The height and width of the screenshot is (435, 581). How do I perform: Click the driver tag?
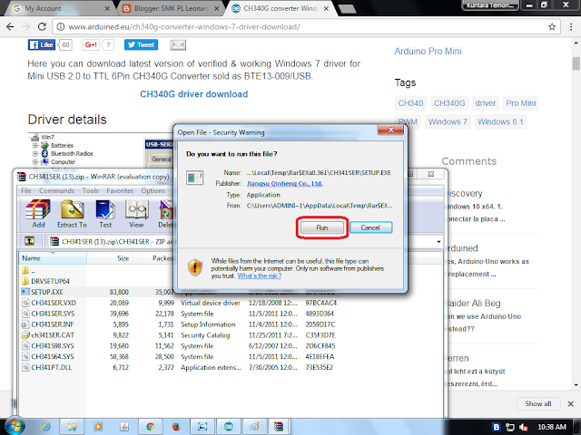click(x=486, y=103)
